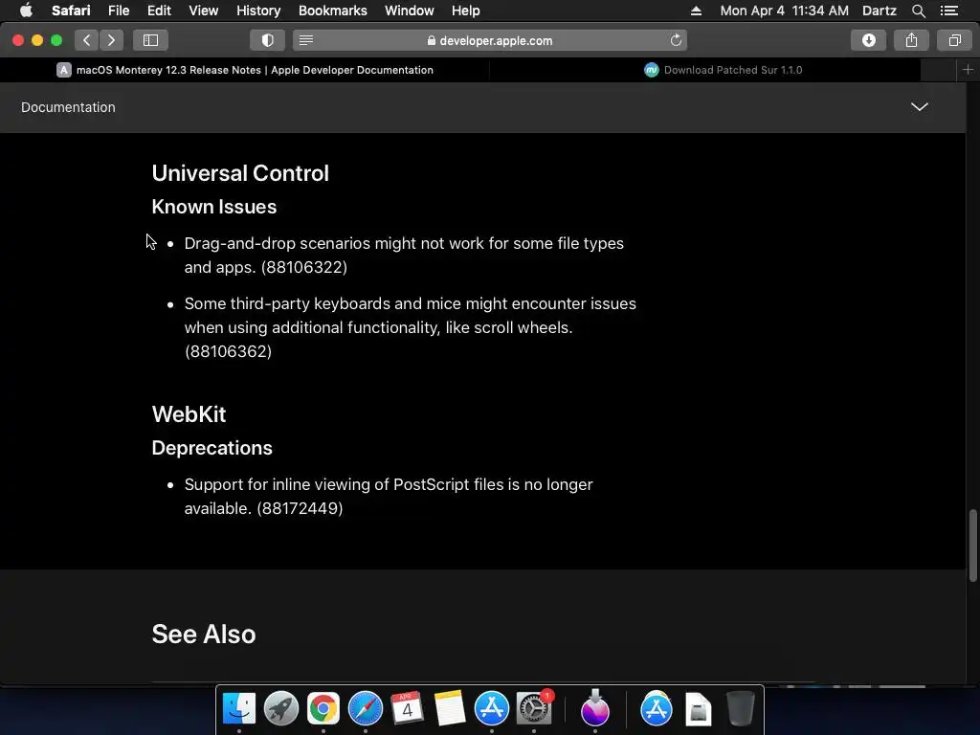Open the Window menu

(410, 11)
